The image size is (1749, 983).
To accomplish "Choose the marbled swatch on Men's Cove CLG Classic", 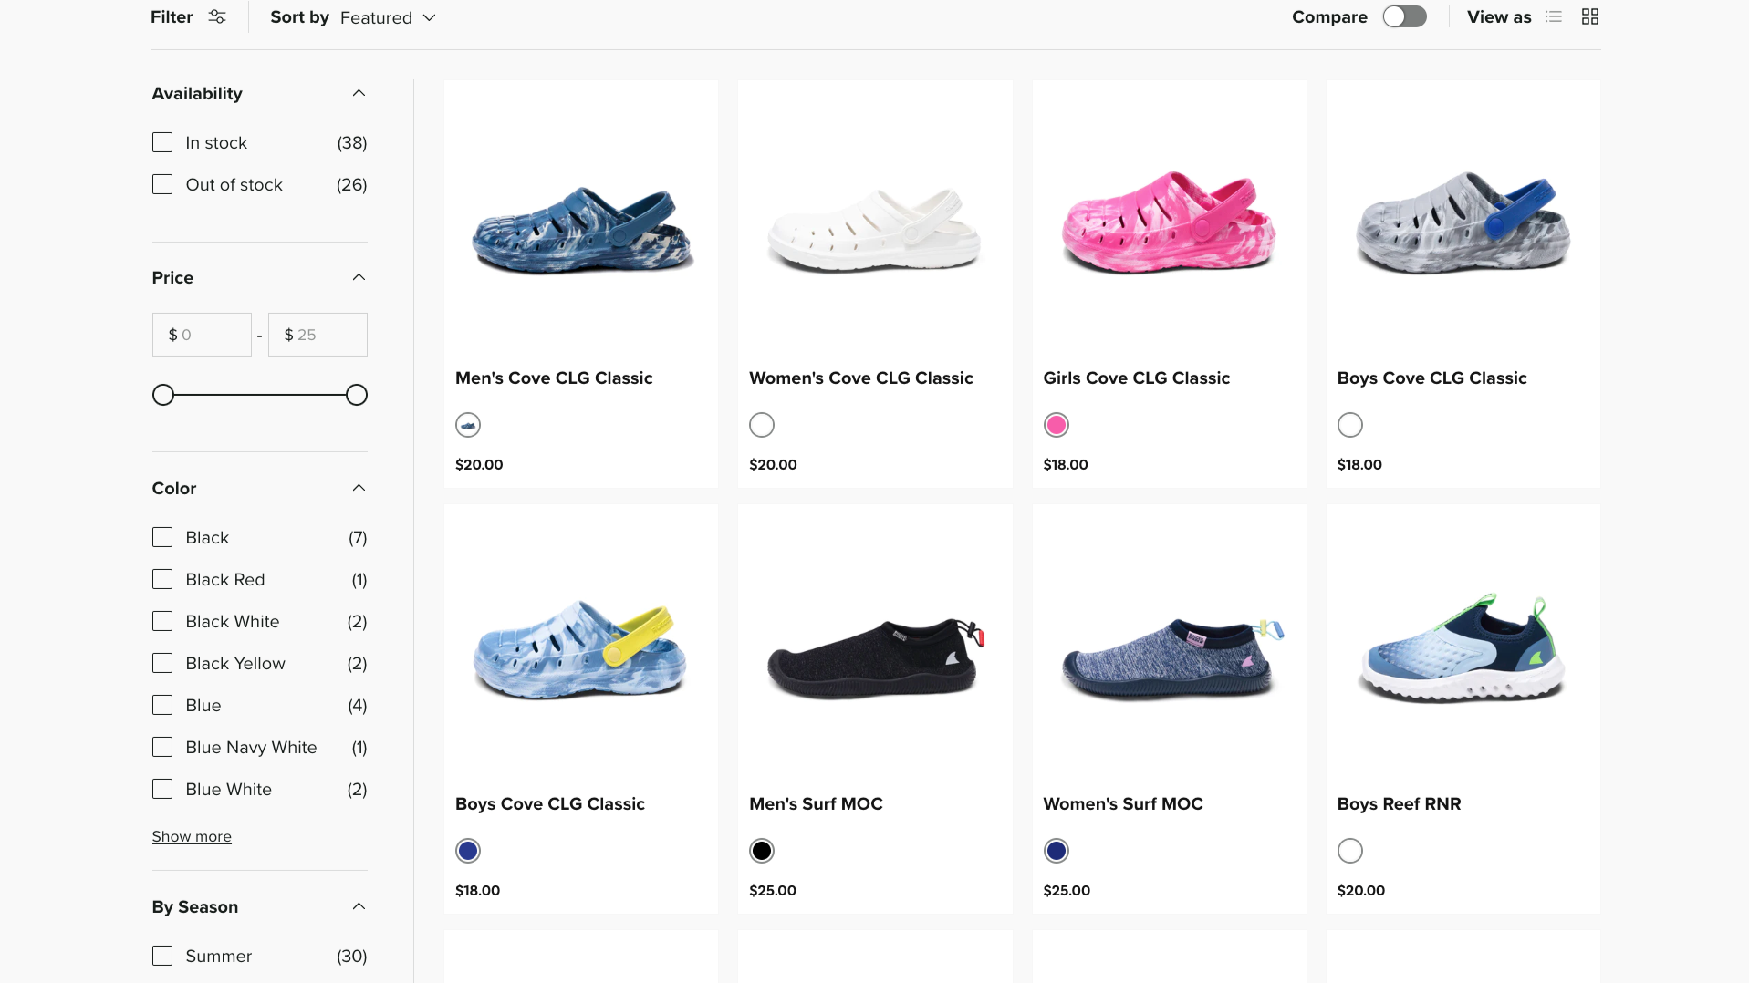I will [468, 425].
